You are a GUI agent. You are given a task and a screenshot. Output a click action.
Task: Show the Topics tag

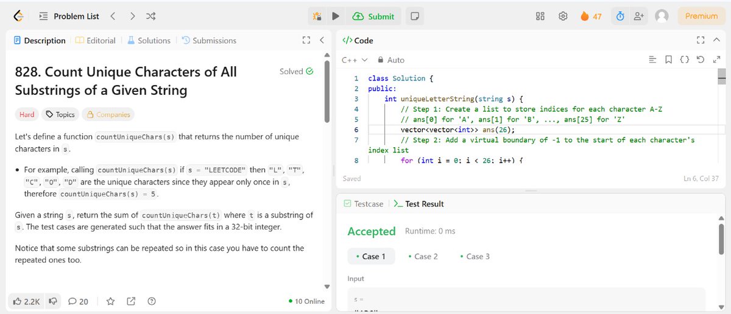(x=60, y=114)
